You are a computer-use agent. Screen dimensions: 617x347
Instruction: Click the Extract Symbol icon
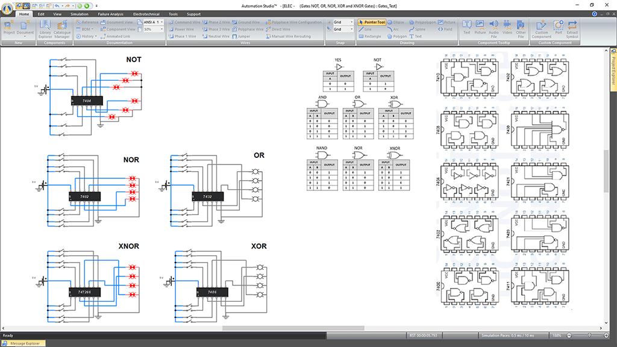[572, 27]
